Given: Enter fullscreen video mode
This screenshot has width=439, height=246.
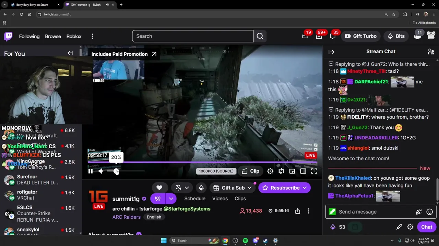Looking at the screenshot, I should click(314, 171).
